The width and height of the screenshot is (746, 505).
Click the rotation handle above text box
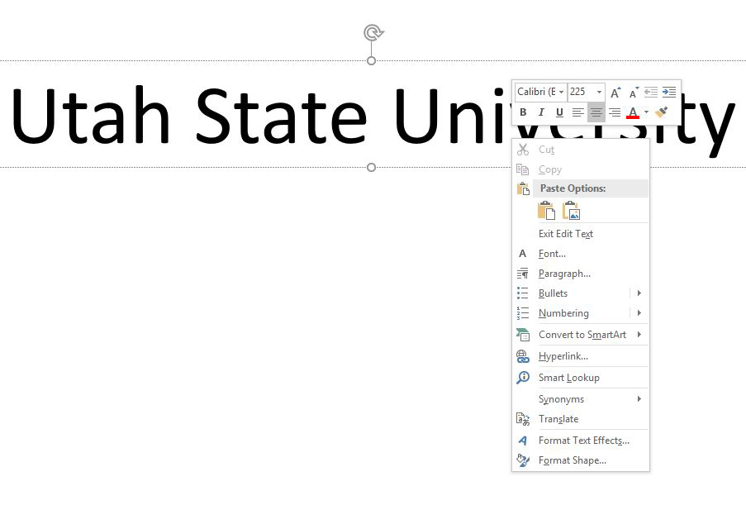click(373, 33)
